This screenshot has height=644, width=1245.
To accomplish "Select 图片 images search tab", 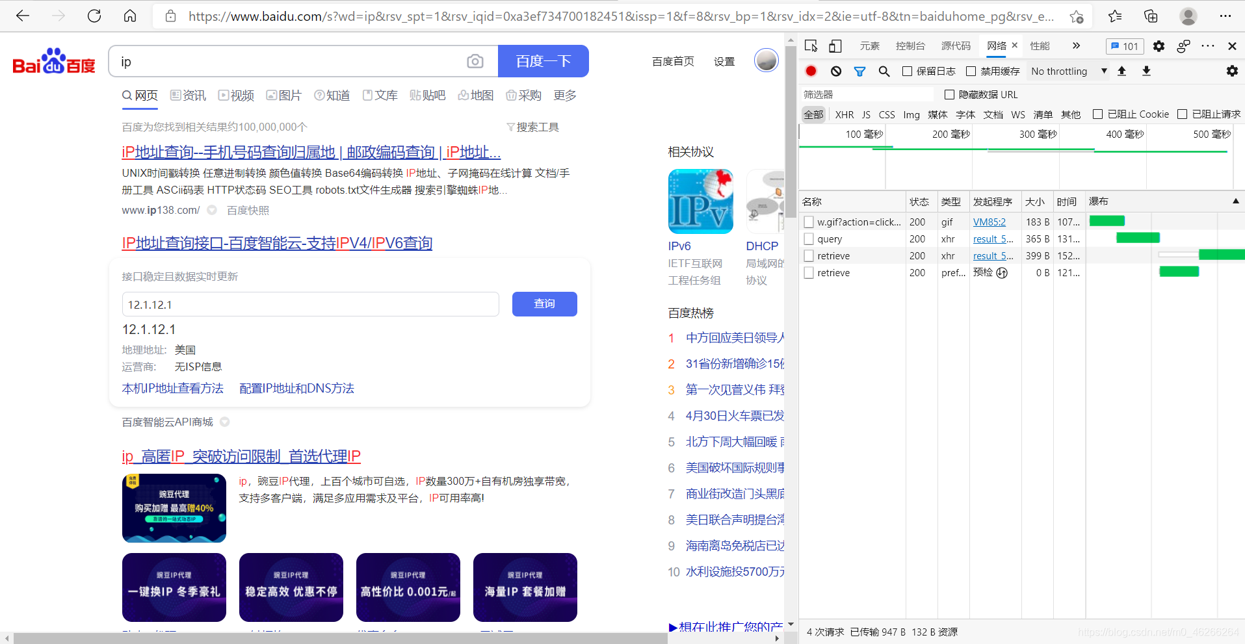I will (284, 96).
